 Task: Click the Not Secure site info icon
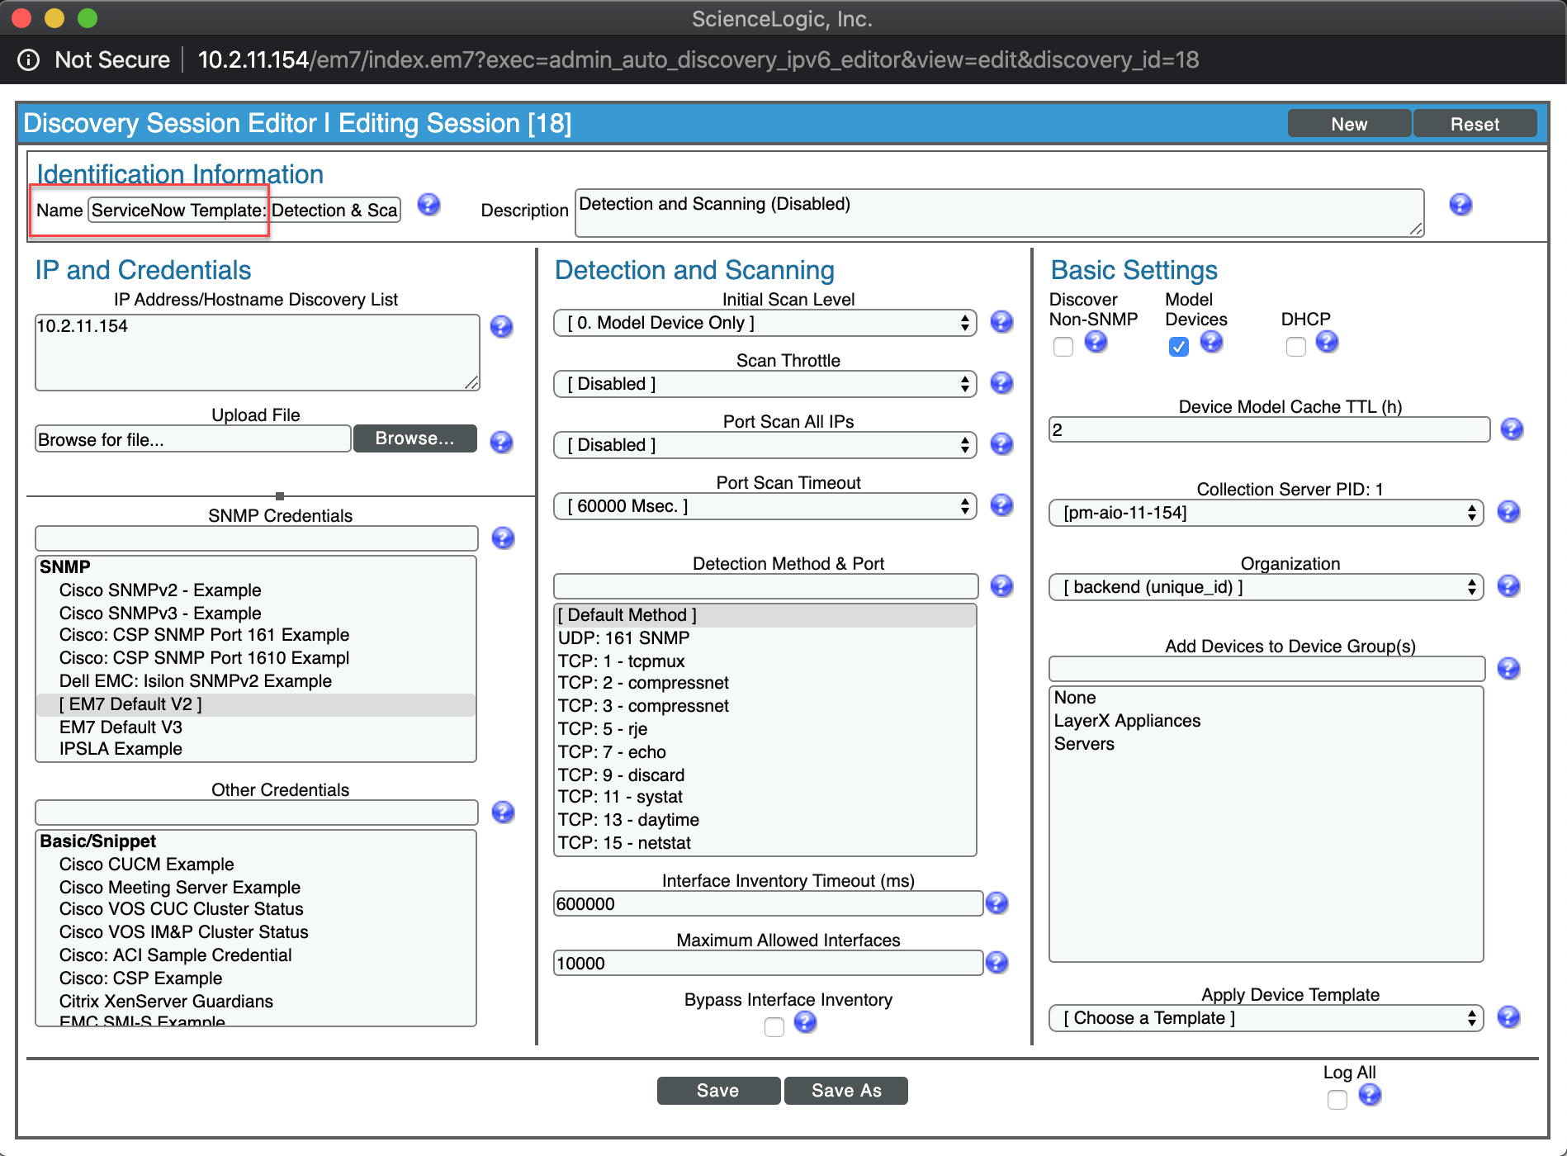(29, 59)
